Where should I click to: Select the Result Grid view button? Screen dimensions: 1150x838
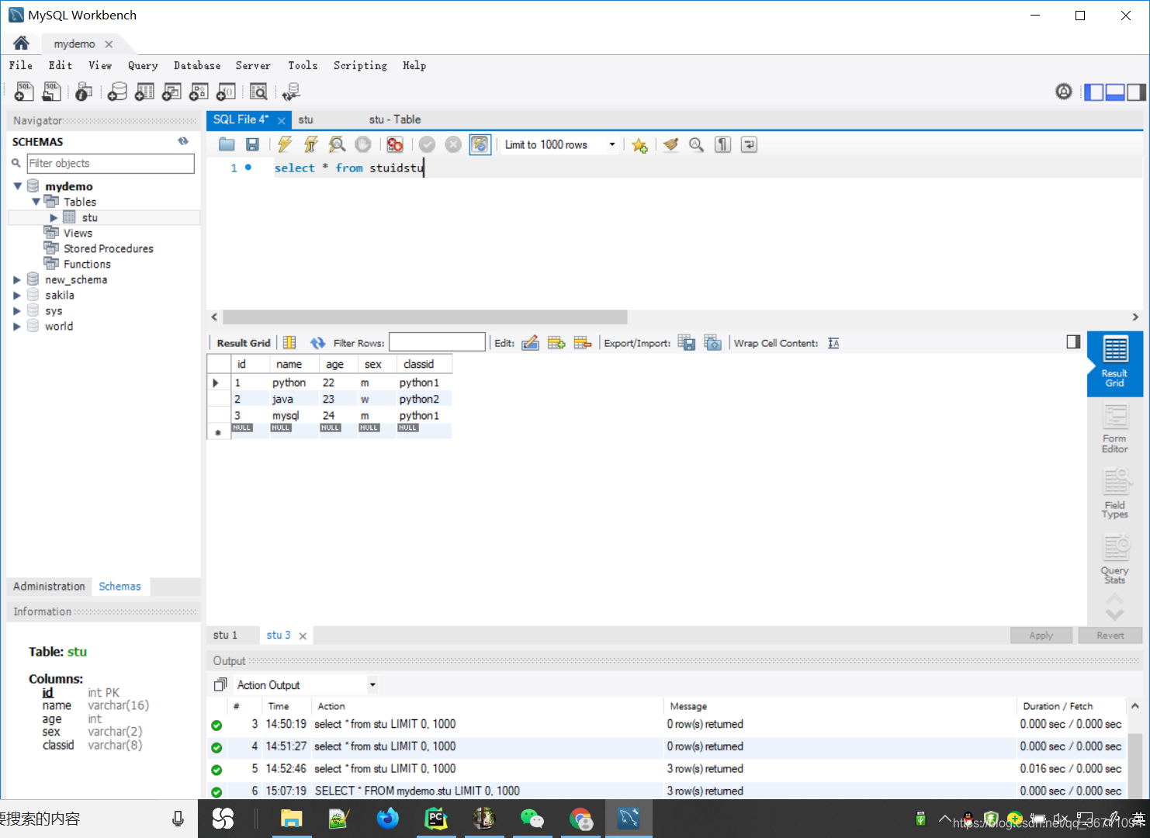pos(1115,363)
